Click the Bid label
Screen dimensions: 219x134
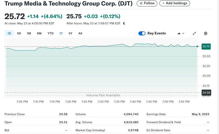click(7, 130)
